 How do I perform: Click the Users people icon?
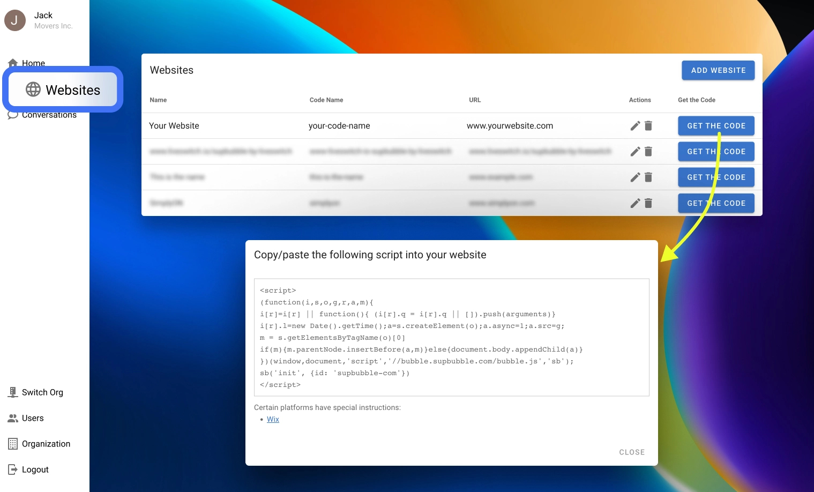[13, 418]
